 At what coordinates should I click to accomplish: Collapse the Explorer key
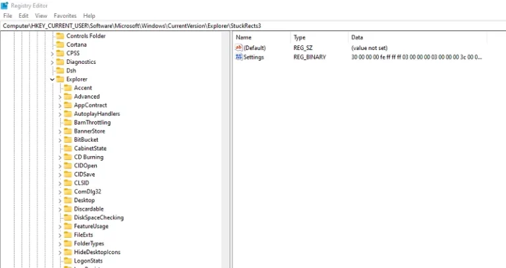[52, 79]
